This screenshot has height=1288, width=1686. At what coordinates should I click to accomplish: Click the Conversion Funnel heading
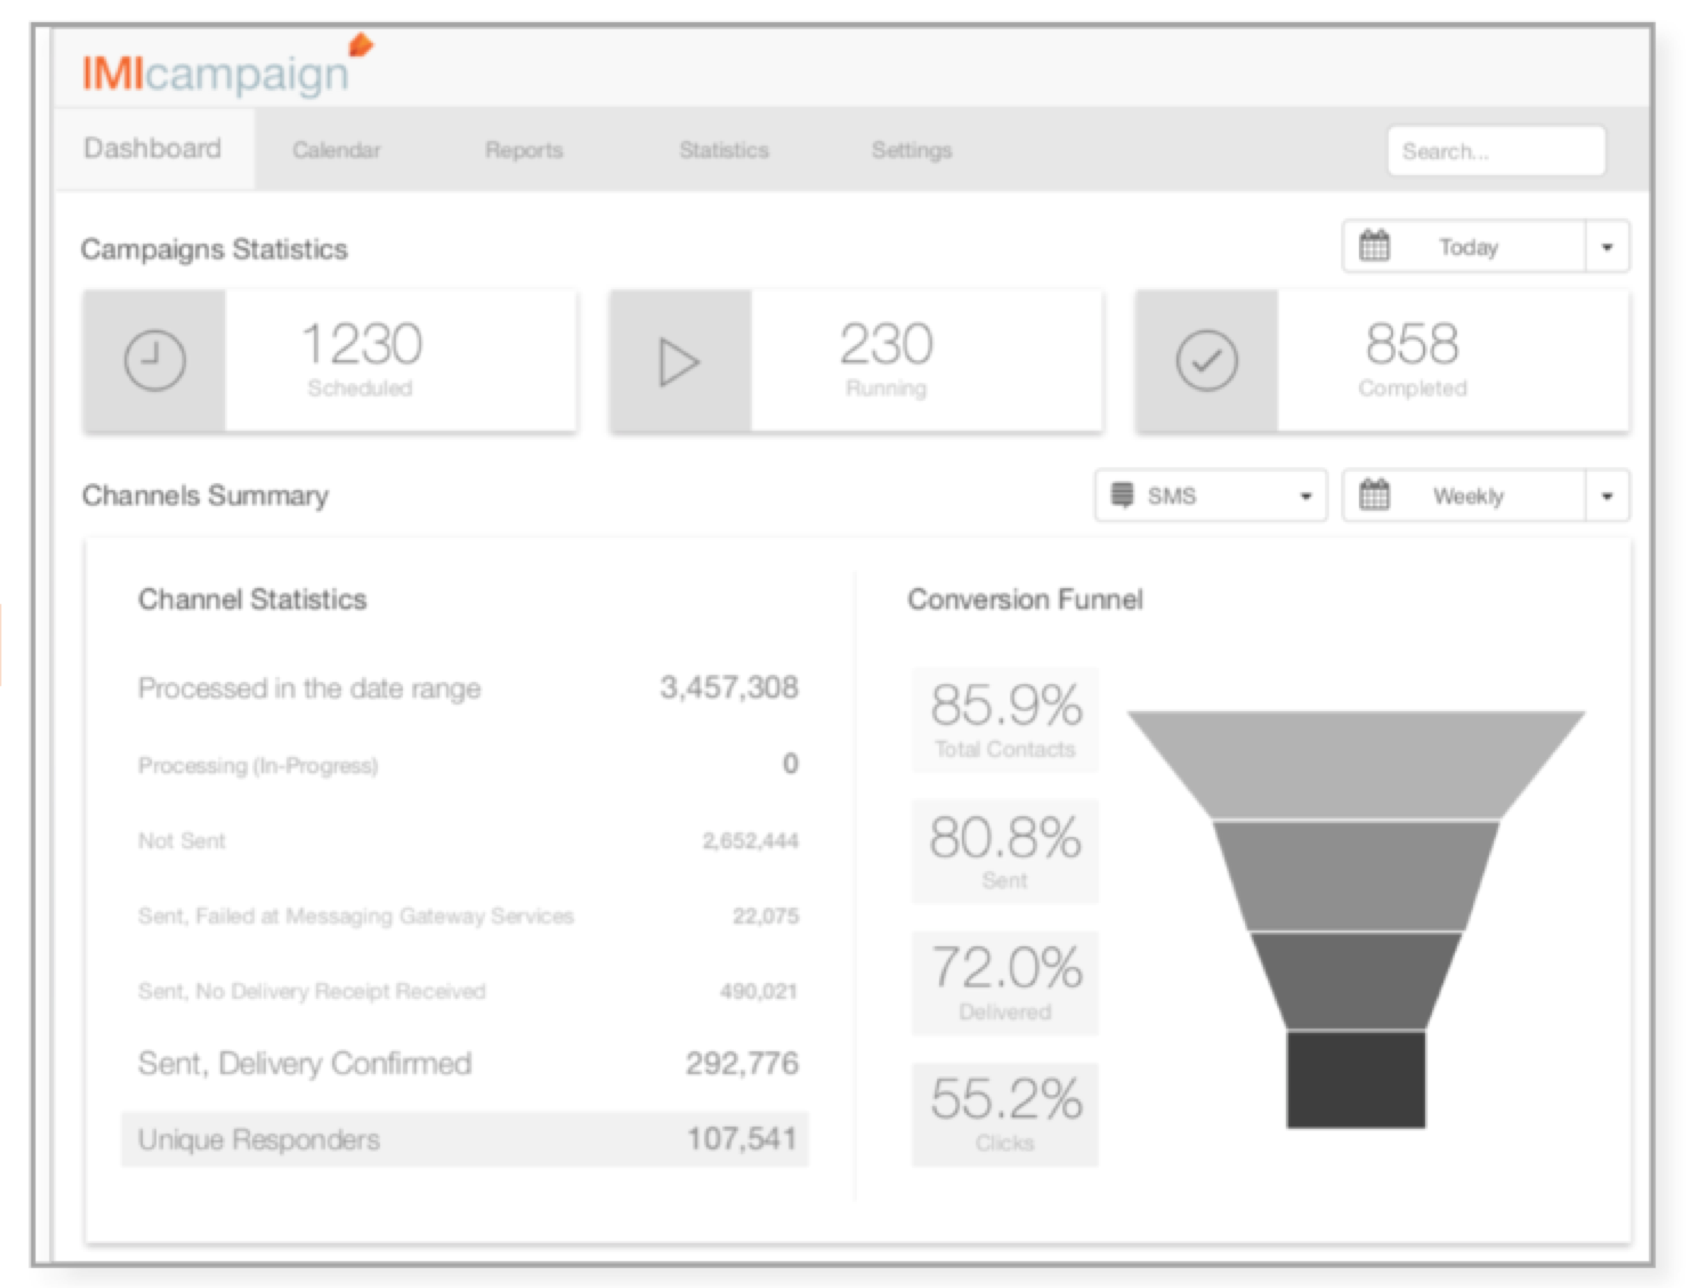pyautogui.click(x=1025, y=600)
